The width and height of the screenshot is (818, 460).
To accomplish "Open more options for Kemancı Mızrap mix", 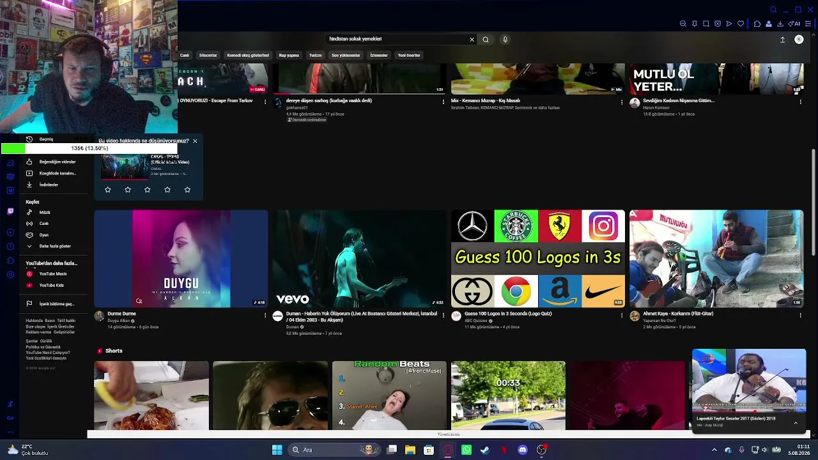I will pyautogui.click(x=622, y=102).
